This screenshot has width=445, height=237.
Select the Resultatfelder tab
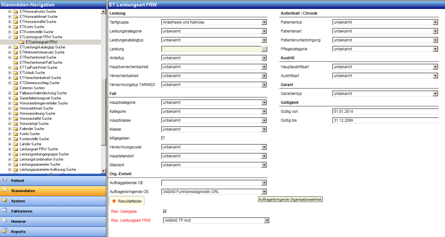pyautogui.click(x=127, y=201)
